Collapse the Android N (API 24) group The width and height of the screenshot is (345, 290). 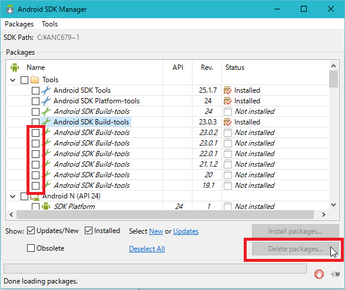tap(13, 196)
